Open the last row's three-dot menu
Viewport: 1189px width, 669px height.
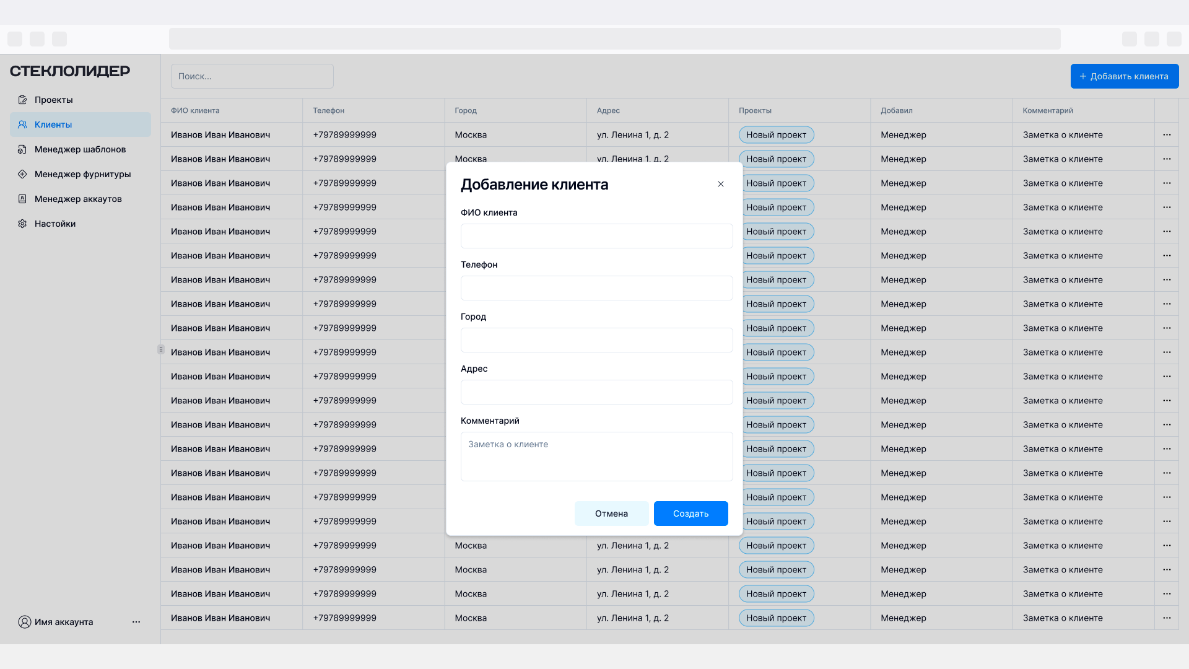click(1167, 618)
